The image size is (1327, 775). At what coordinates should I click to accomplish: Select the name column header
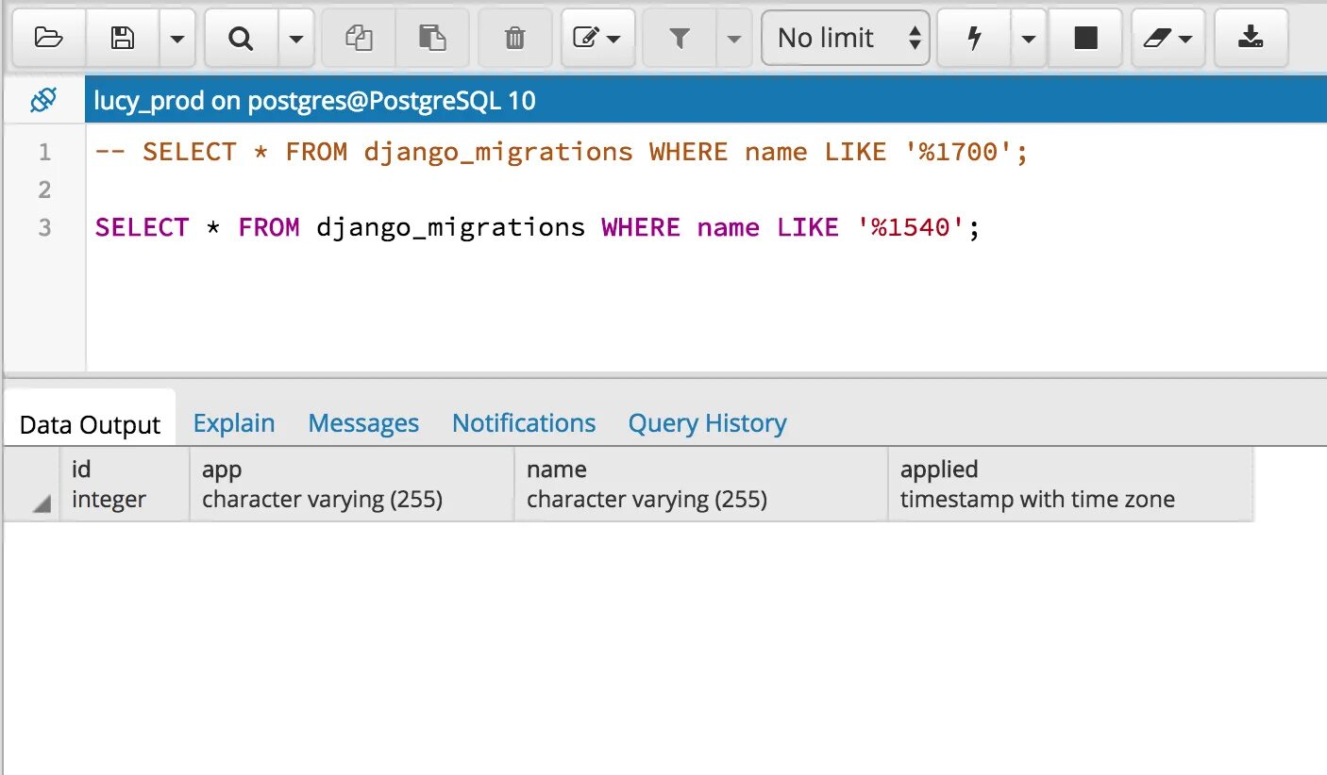point(701,485)
